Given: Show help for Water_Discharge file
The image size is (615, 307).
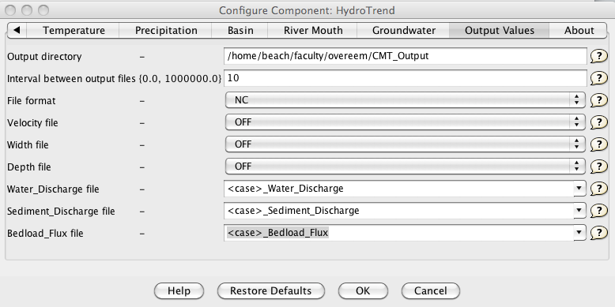Looking at the screenshot, I should coord(599,189).
